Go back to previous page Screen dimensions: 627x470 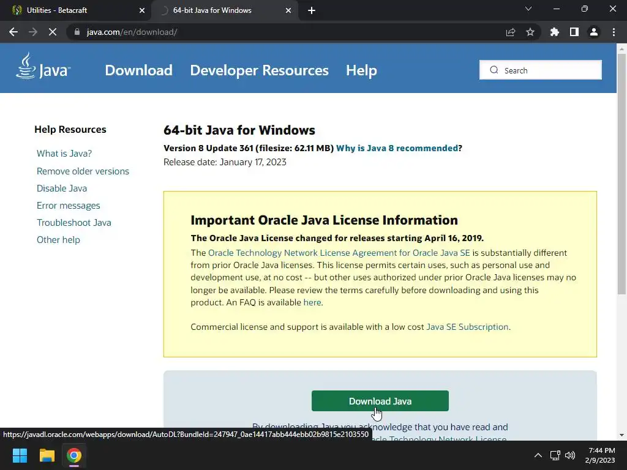[x=13, y=32]
